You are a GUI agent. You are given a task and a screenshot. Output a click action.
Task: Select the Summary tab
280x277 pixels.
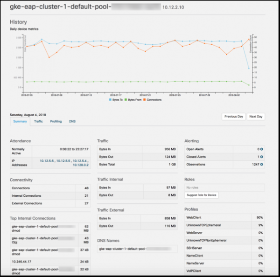[x=20, y=121]
